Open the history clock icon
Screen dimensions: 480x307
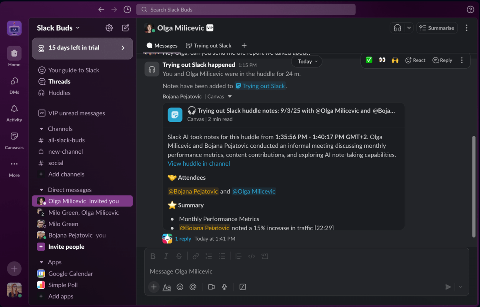(x=127, y=10)
